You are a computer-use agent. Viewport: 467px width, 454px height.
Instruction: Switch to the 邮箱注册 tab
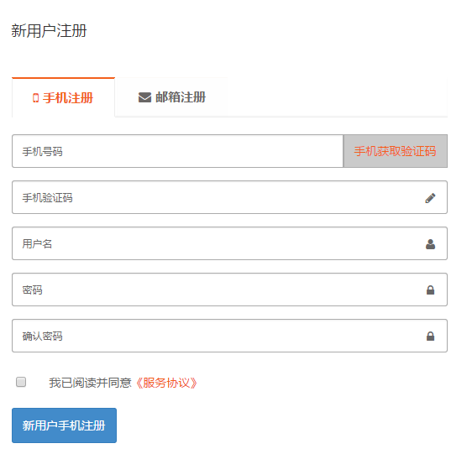pyautogui.click(x=171, y=97)
